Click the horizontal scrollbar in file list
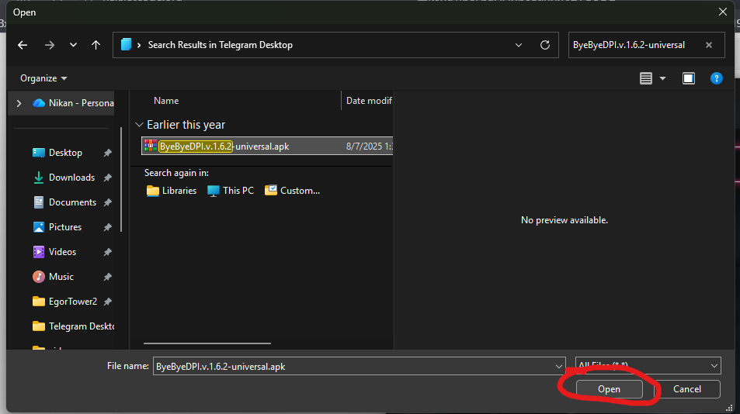 coord(207,343)
